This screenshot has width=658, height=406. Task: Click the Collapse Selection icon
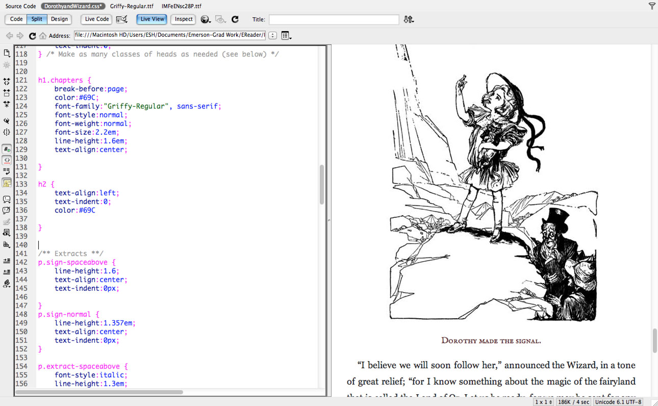click(x=7, y=93)
